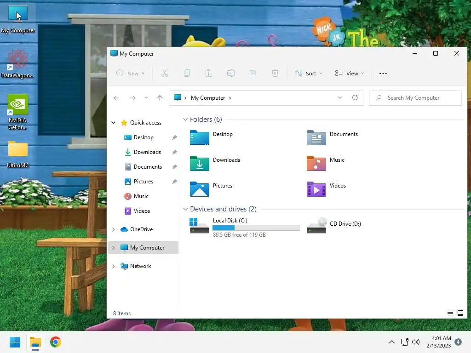Click the Share icon in toolbar
The image size is (471, 353).
253,73
